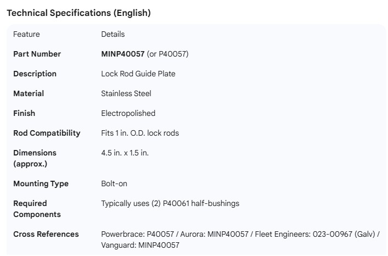The height and width of the screenshot is (256, 388).
Task: Click the Details column header
Action: (113, 34)
